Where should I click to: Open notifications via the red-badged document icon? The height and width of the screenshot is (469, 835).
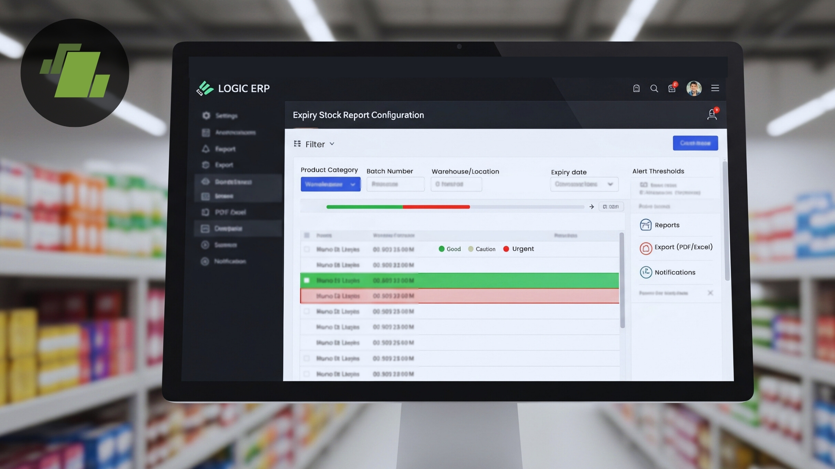tap(672, 88)
